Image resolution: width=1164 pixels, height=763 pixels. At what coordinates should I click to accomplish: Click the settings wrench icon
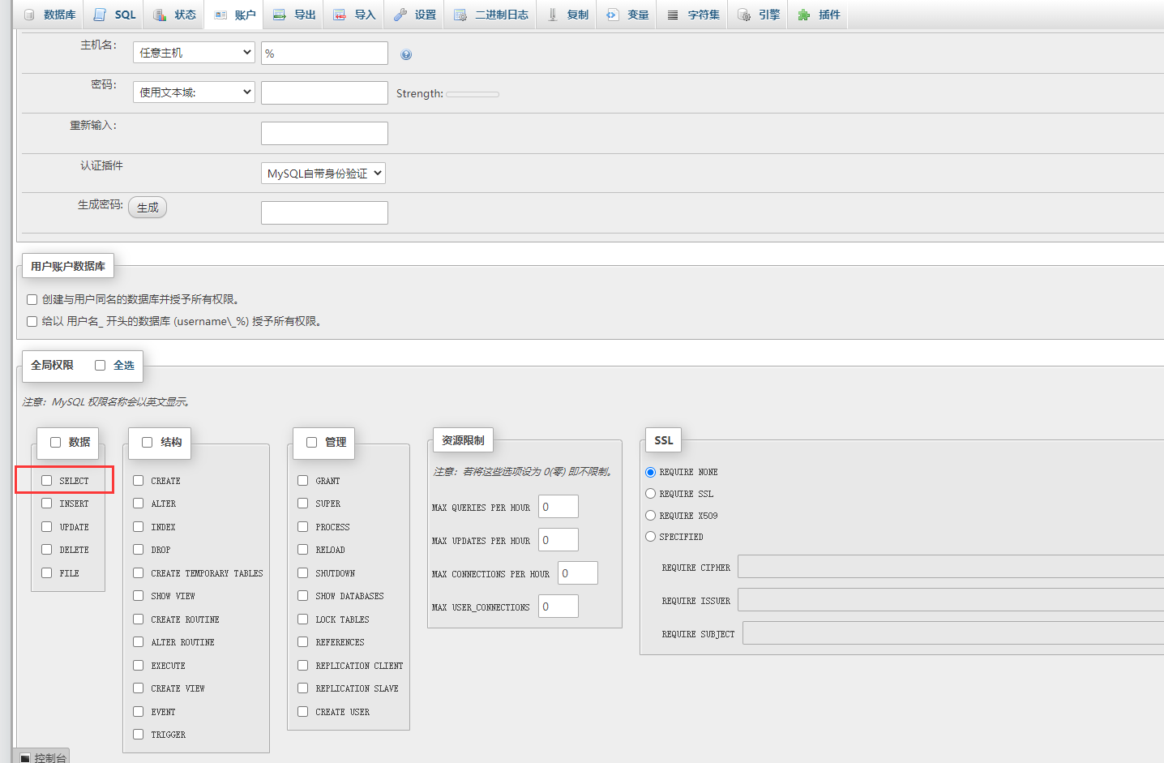tap(400, 15)
